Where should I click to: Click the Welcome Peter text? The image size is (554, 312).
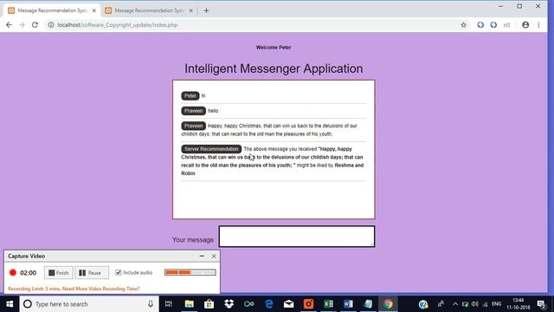tap(274, 48)
